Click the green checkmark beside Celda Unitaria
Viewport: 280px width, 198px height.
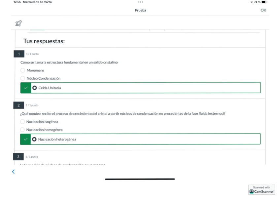[26, 88]
